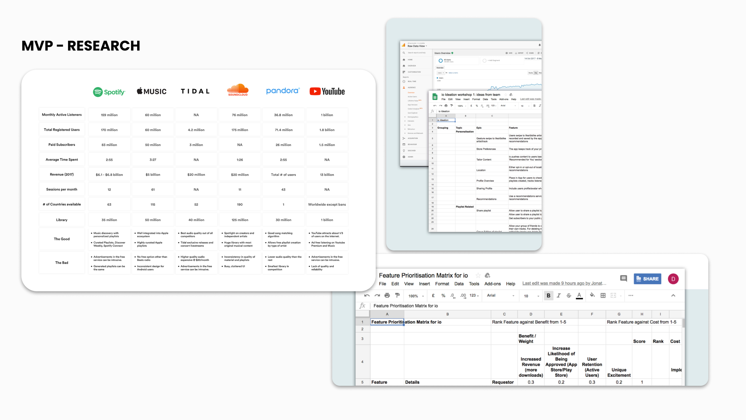The height and width of the screenshot is (420, 746).
Task: Open the comments speech bubble icon
Action: (x=624, y=278)
